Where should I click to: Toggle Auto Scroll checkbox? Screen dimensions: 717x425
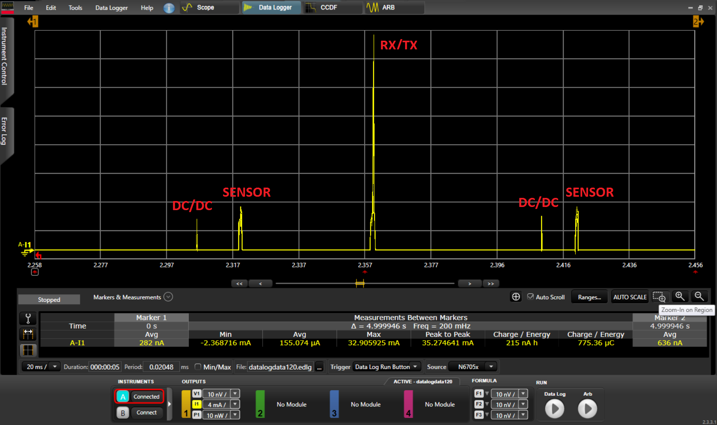[x=530, y=297]
